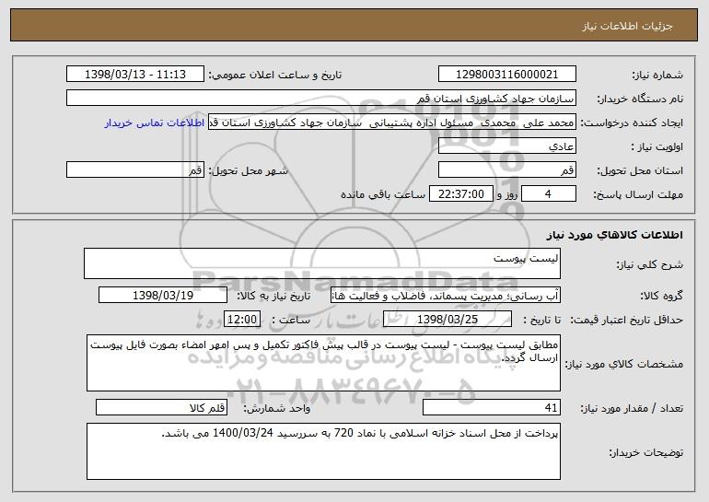Click the label شماره نیاز
709x502 pixels.
coord(657,76)
